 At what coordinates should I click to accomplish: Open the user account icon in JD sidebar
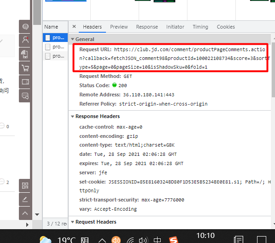[25, 40]
